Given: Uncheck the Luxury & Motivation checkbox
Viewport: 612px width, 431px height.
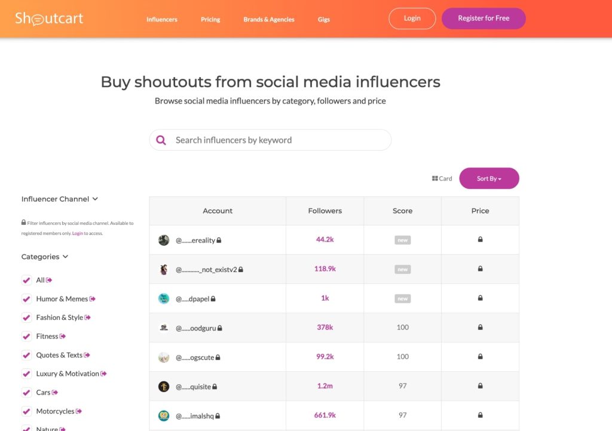Looking at the screenshot, I should coord(26,374).
